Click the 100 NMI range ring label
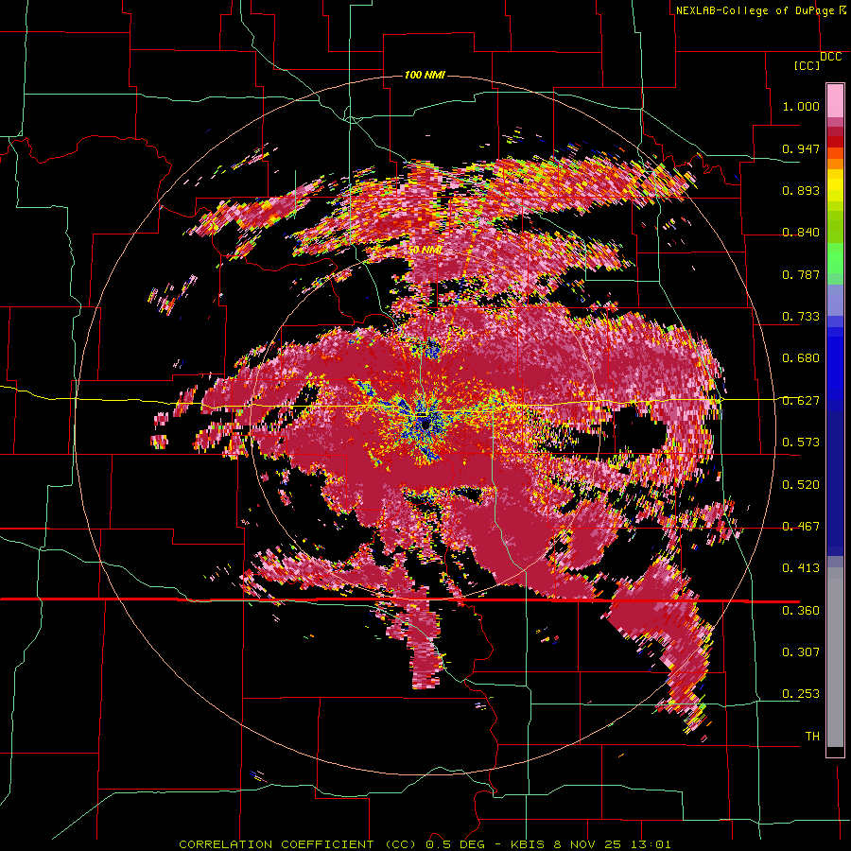Viewport: 851px width, 851px height. [x=425, y=75]
